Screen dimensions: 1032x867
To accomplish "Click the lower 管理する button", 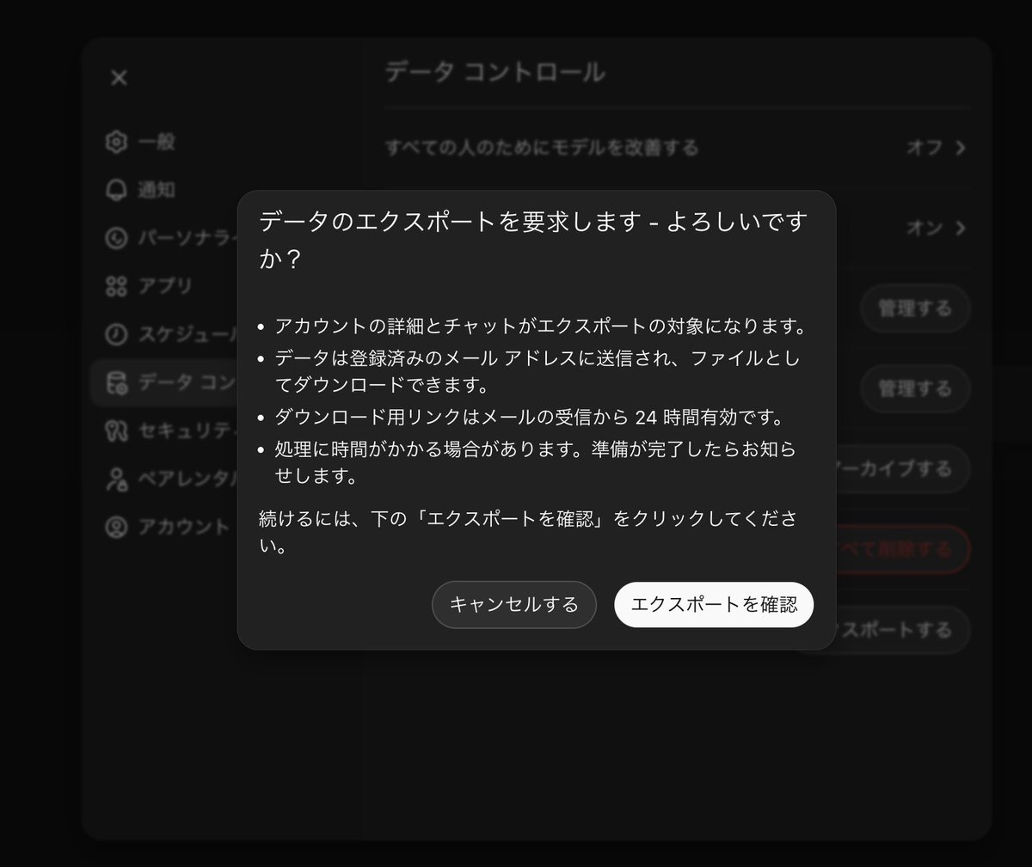I will pyautogui.click(x=915, y=388).
